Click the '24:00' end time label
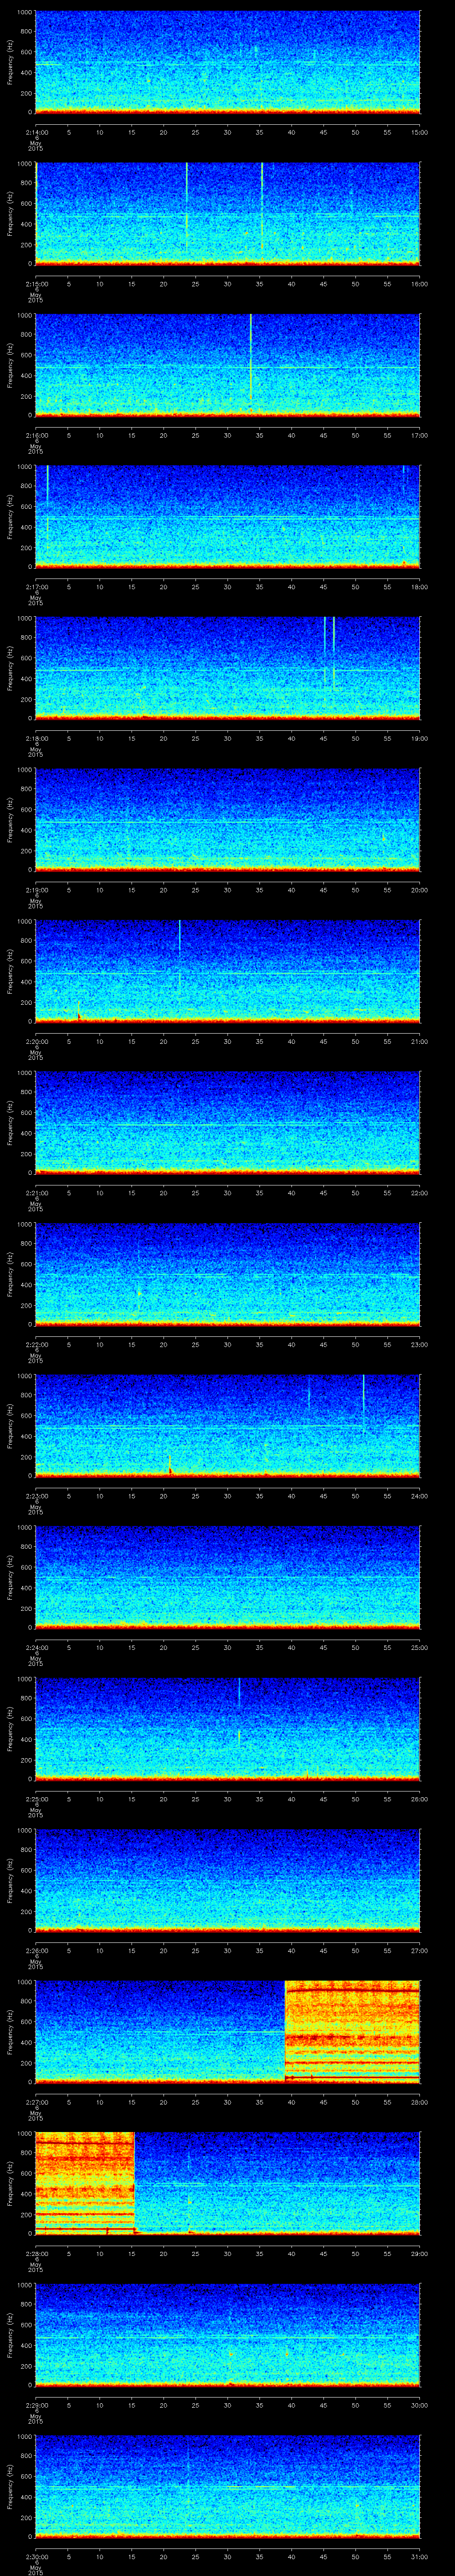This screenshot has height=2576, width=455. pyautogui.click(x=420, y=1496)
